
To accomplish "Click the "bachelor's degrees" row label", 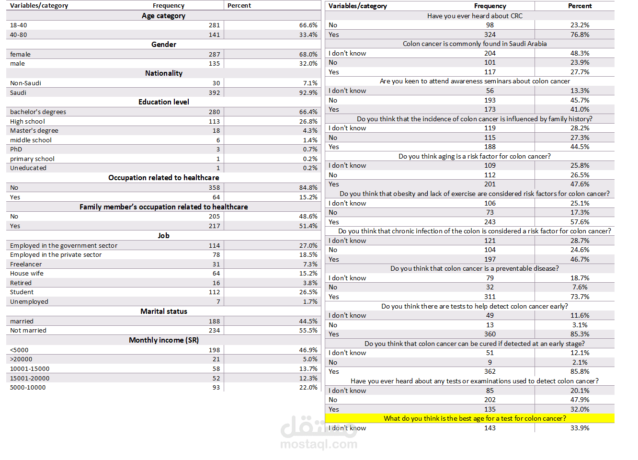I will point(38,112).
